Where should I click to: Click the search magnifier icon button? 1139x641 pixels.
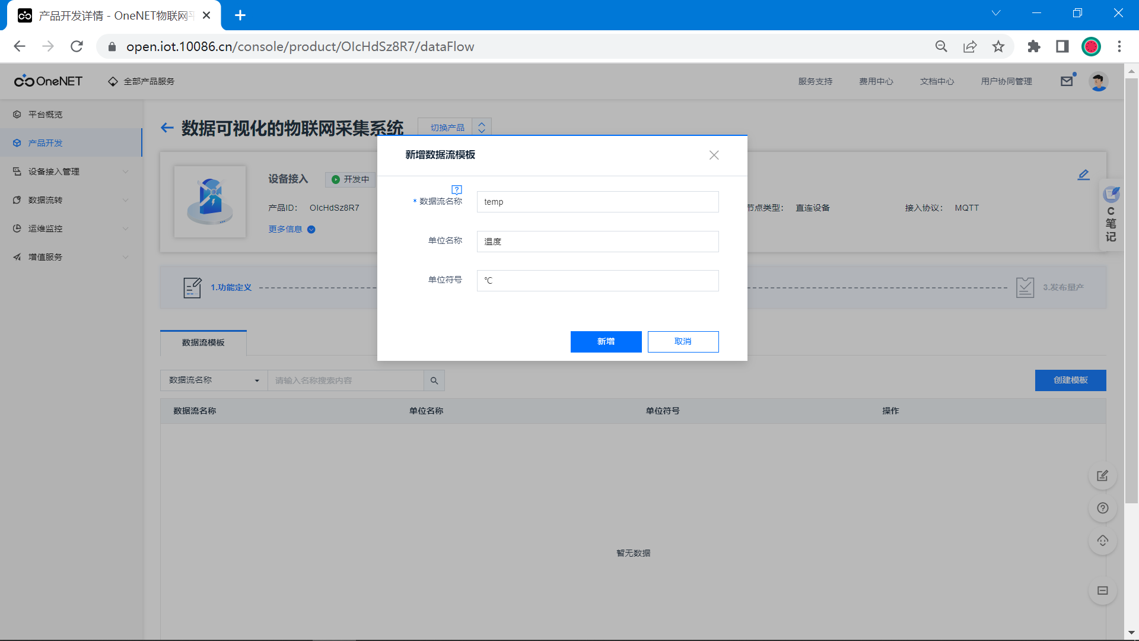coord(434,380)
